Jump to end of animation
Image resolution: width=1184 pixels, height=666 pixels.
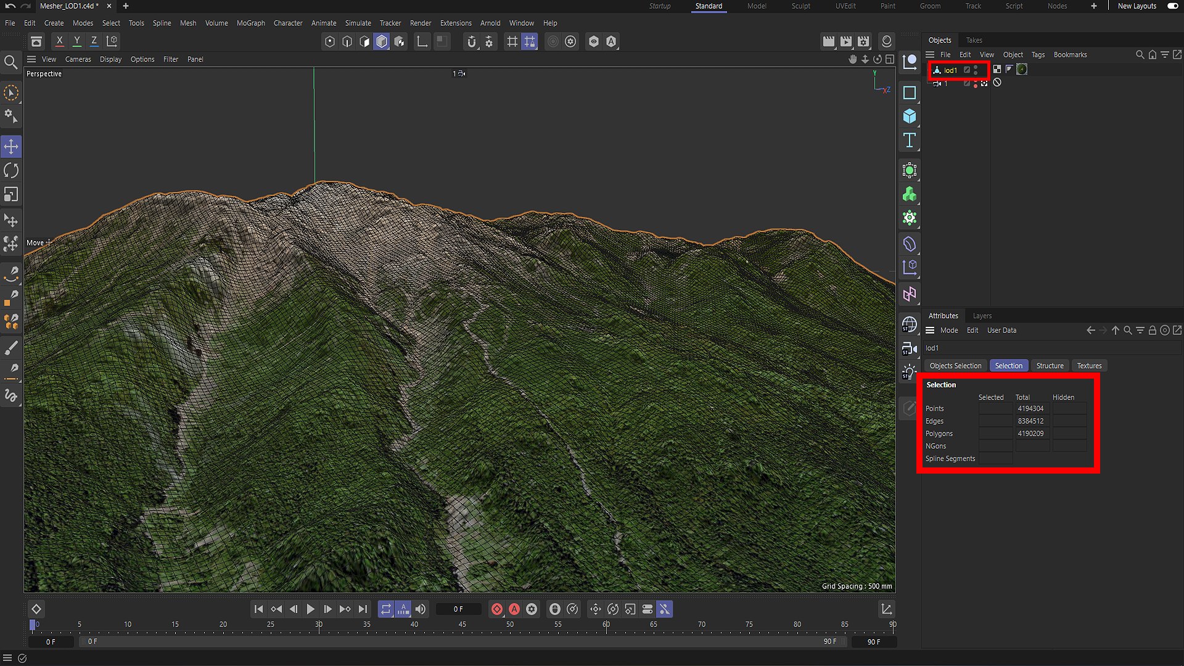coord(363,609)
